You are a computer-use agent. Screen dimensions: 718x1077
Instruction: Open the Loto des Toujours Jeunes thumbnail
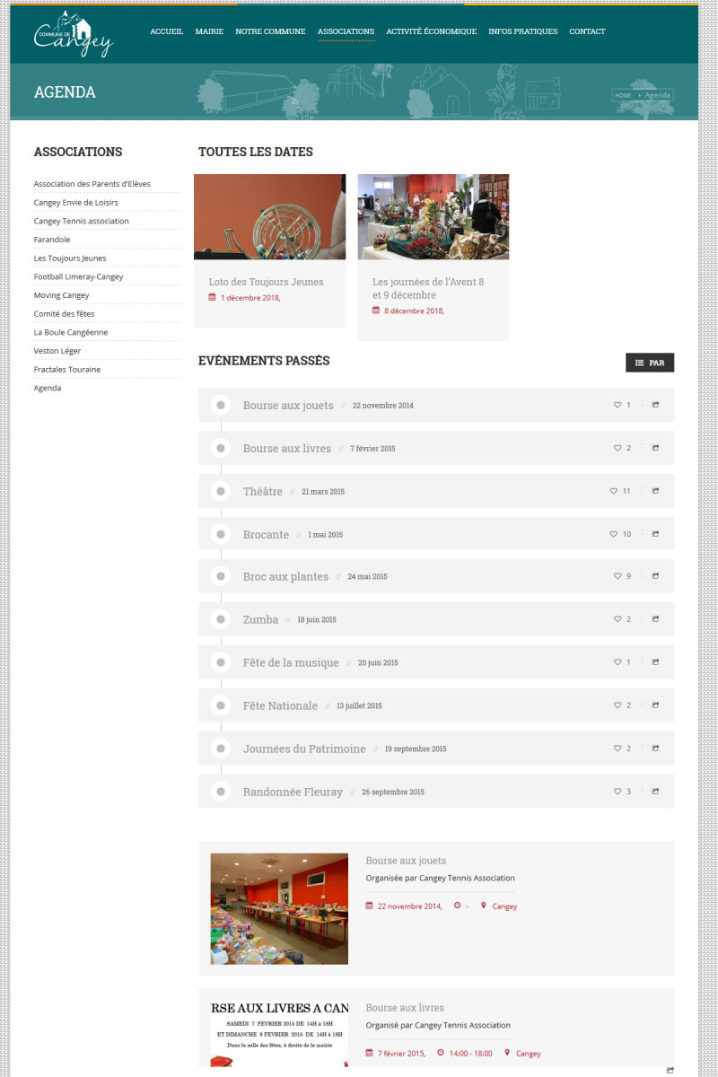(x=269, y=216)
